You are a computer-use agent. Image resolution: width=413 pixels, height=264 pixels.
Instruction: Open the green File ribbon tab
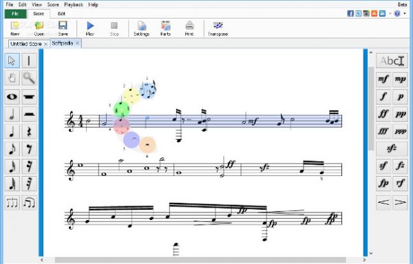(x=15, y=14)
